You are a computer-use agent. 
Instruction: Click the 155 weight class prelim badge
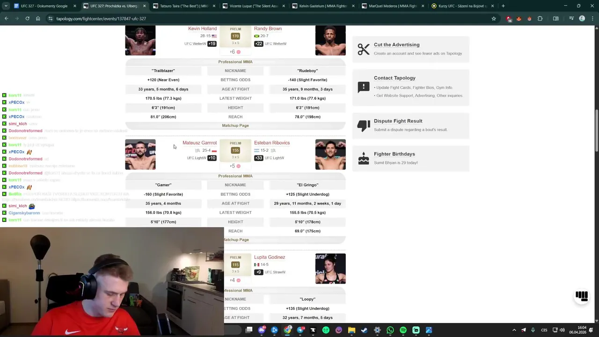click(235, 150)
